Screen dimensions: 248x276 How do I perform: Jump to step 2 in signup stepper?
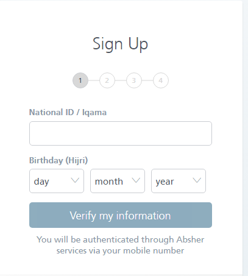click(107, 80)
